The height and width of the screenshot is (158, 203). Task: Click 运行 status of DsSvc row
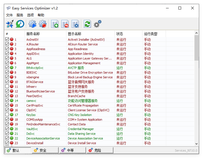[x=119, y=134]
